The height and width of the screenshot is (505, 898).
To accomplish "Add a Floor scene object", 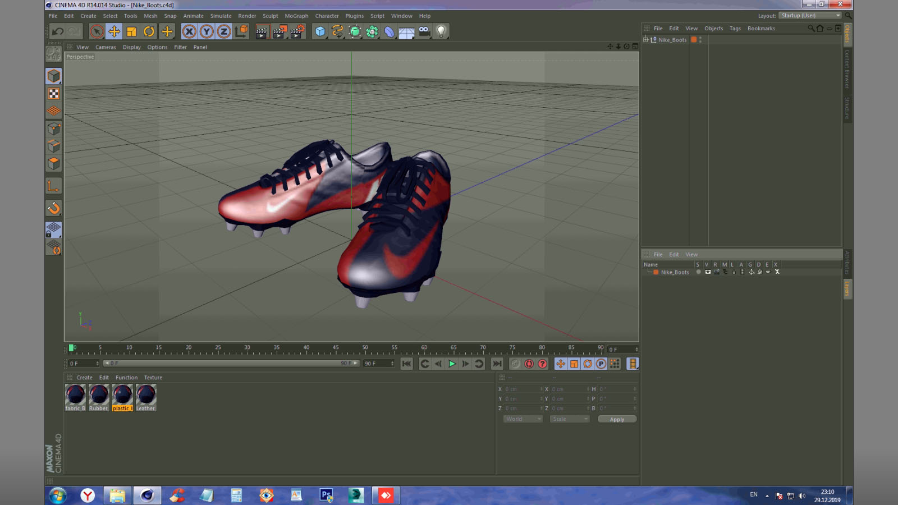I will pyautogui.click(x=406, y=31).
